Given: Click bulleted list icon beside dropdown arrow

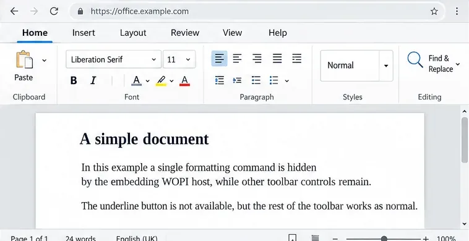Looking at the screenshot, I should click(x=273, y=80).
